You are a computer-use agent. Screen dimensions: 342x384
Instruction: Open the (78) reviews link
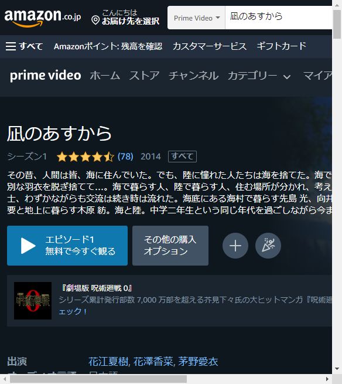coord(125,157)
